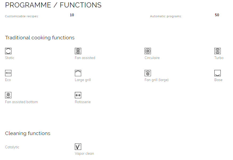This screenshot has width=233, height=160.
Task: Click the Catalytic cleaning label
Action: click(x=12, y=147)
